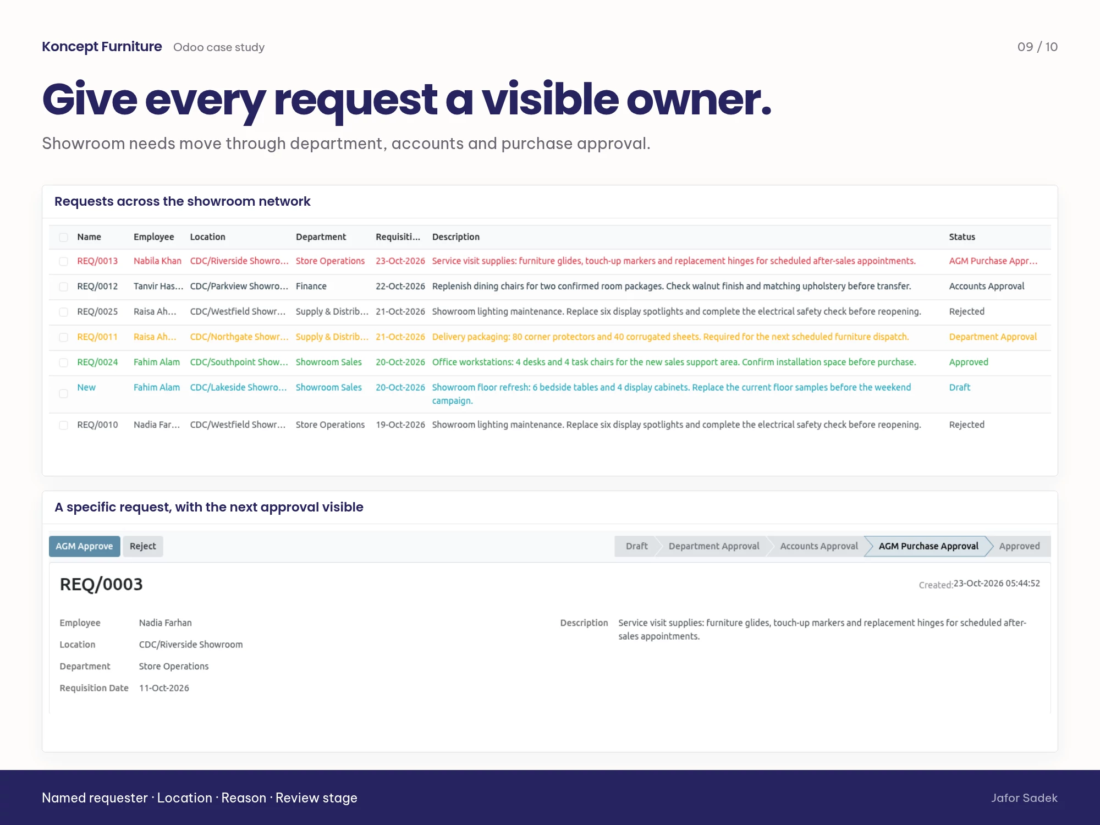Image resolution: width=1100 pixels, height=825 pixels.
Task: Check the REQ/0025 row checkbox
Action: (64, 312)
